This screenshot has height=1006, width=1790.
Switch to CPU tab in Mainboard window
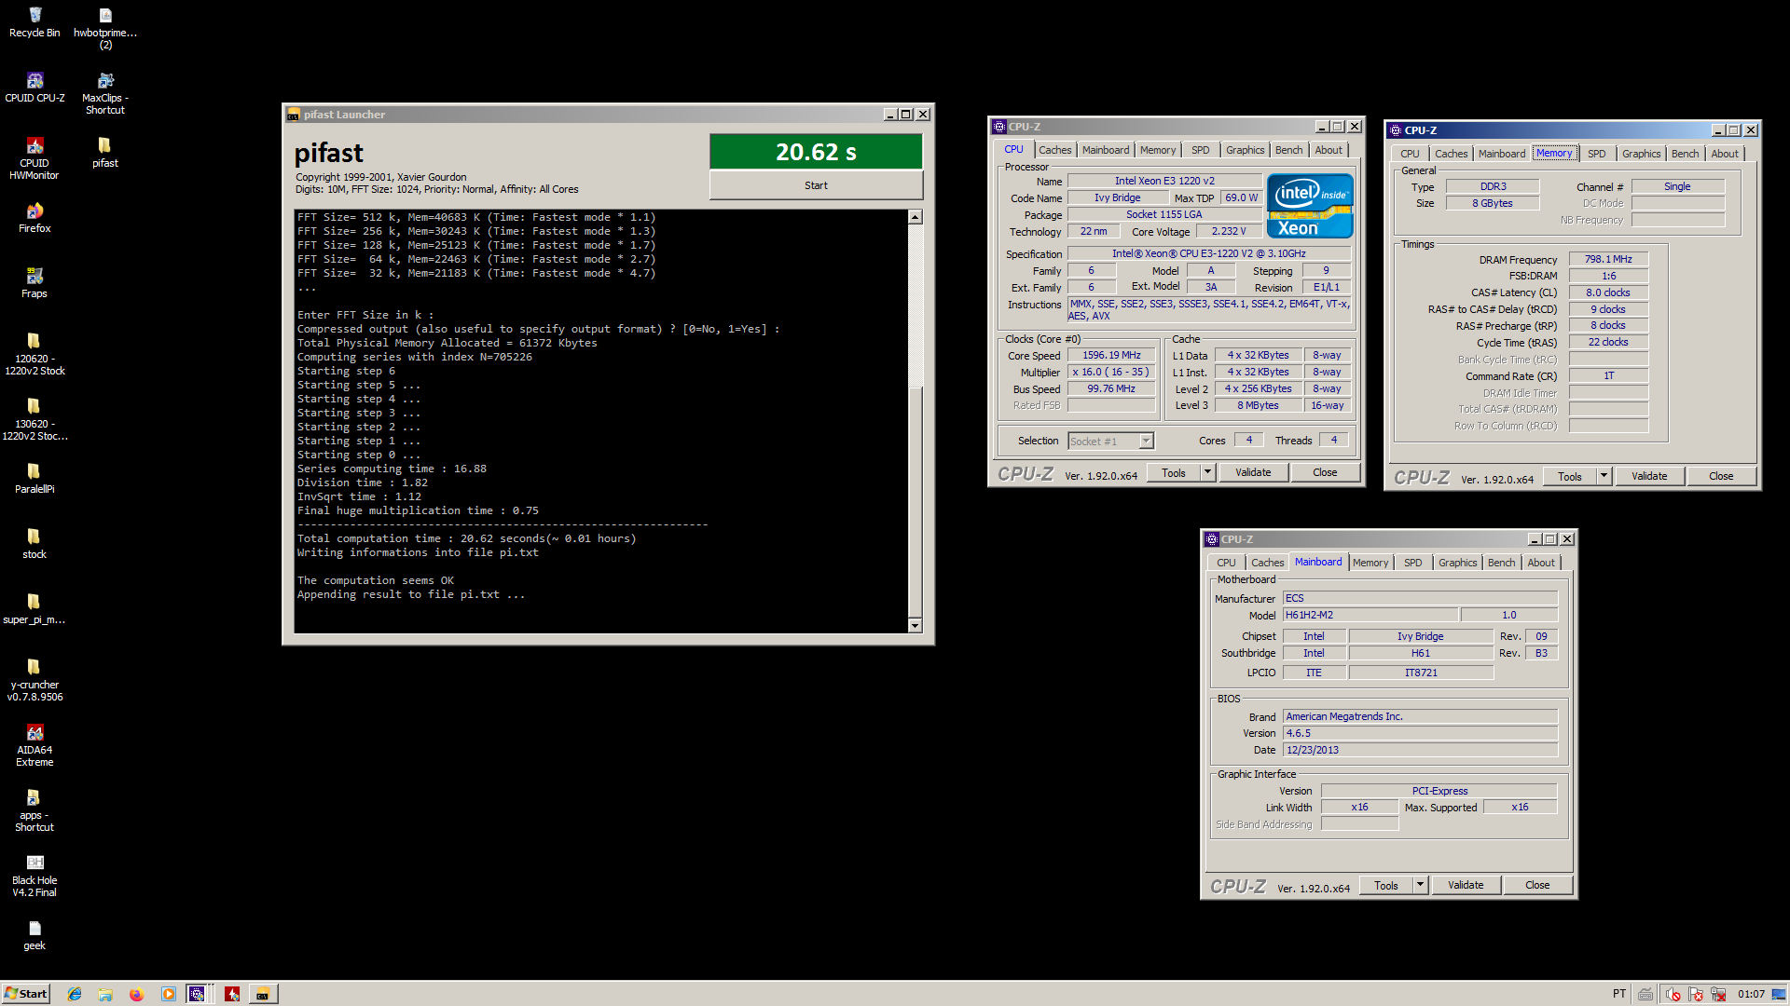tap(1226, 563)
